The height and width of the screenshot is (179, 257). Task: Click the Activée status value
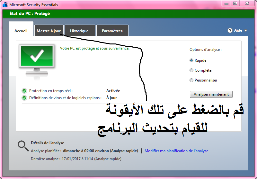[113, 91]
